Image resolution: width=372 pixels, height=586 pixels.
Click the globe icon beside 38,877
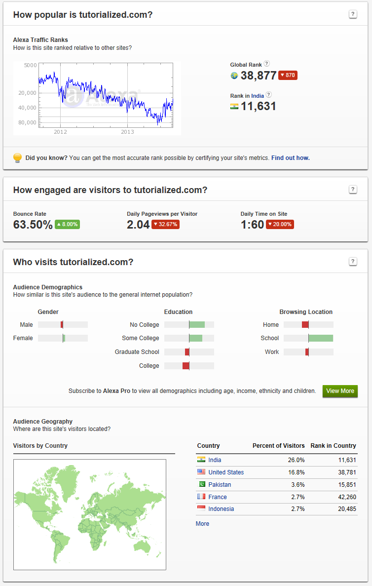tap(234, 76)
